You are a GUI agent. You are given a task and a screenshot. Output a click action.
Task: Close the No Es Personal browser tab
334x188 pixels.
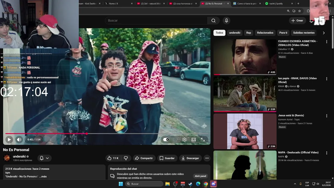[x=228, y=4]
